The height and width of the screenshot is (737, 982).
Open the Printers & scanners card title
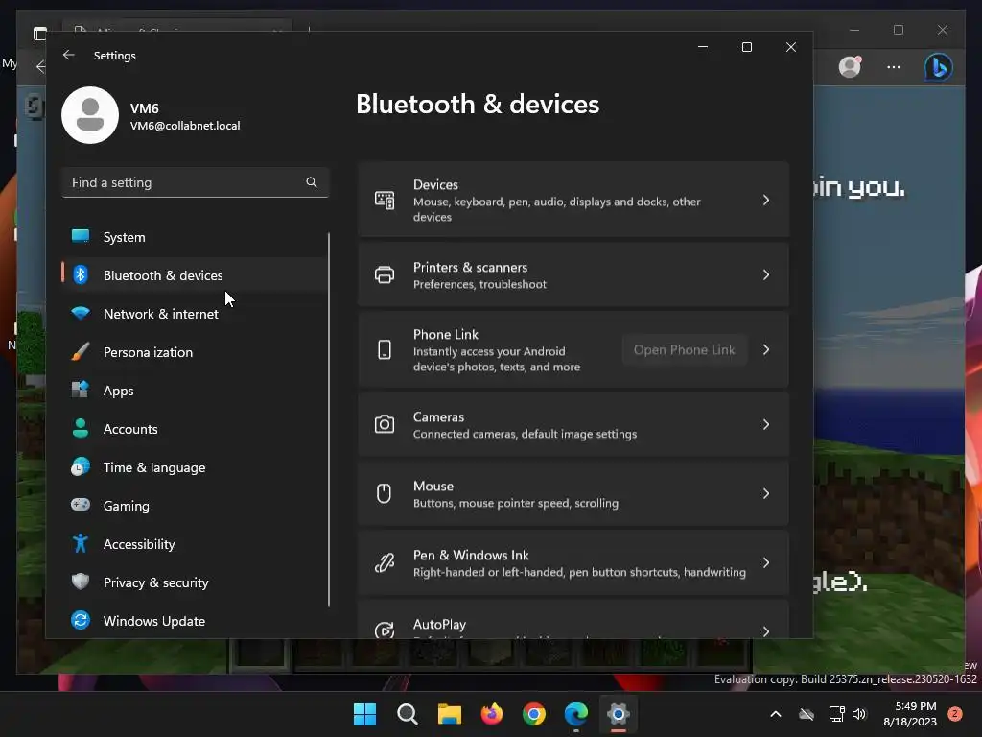click(470, 268)
